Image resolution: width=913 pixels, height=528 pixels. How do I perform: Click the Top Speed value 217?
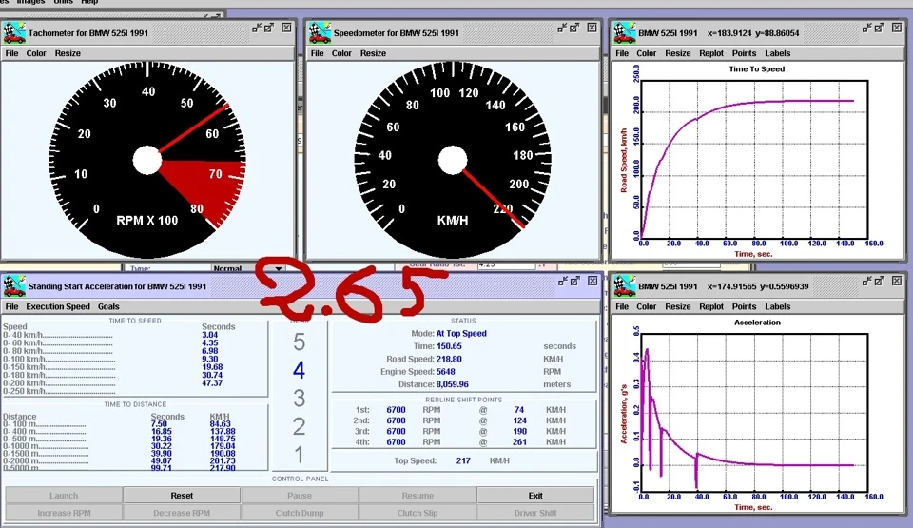pyautogui.click(x=463, y=460)
